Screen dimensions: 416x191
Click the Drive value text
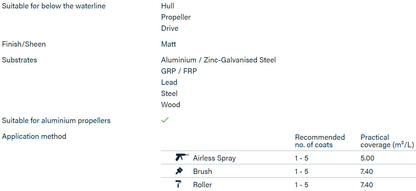pos(170,28)
